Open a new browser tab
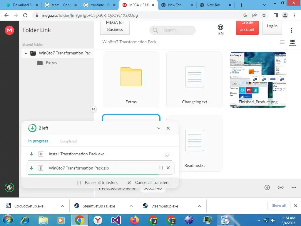Image resolution: width=301 pixels, height=226 pixels. coord(241,5)
